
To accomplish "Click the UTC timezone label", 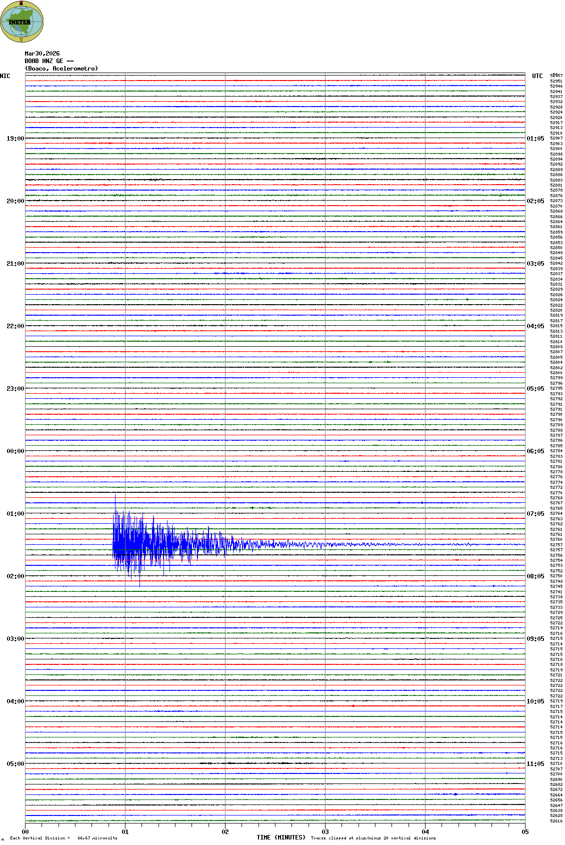I will point(537,76).
